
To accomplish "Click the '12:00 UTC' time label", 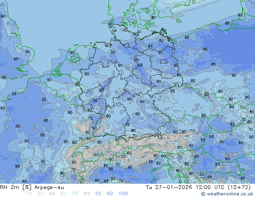I will tap(210, 187).
